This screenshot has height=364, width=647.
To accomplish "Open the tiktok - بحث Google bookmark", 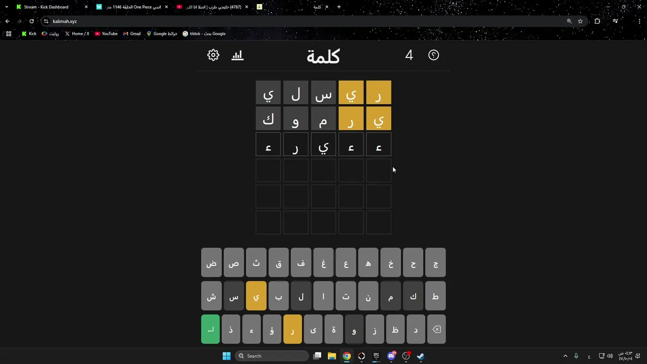I will [x=204, y=34].
